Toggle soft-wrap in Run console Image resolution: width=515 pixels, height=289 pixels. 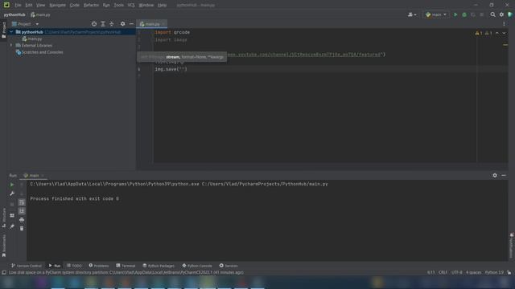click(22, 202)
